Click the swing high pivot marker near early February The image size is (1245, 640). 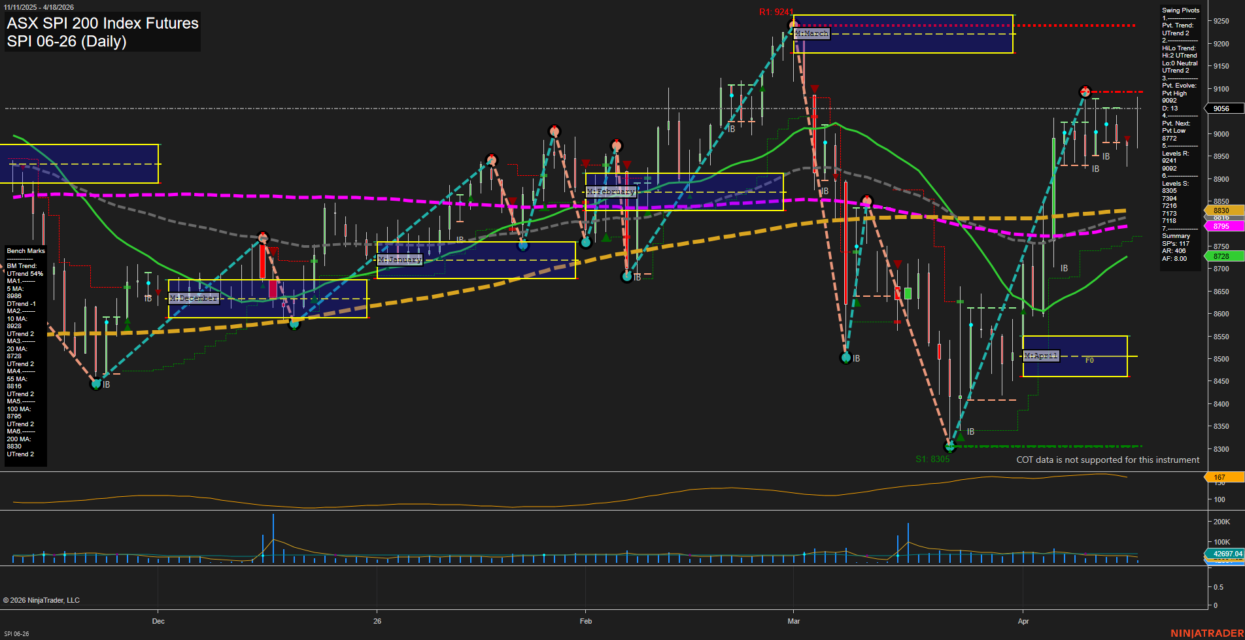pyautogui.click(x=554, y=131)
